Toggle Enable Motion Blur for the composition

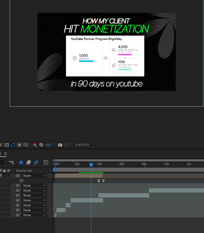click(x=36, y=162)
